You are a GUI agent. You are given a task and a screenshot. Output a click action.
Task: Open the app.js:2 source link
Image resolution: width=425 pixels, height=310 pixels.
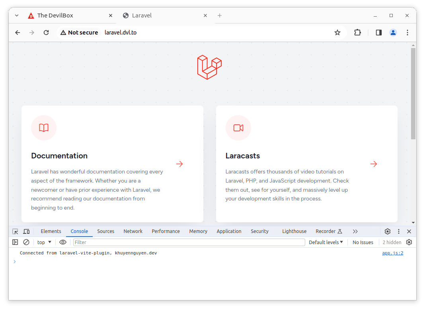tap(392, 253)
